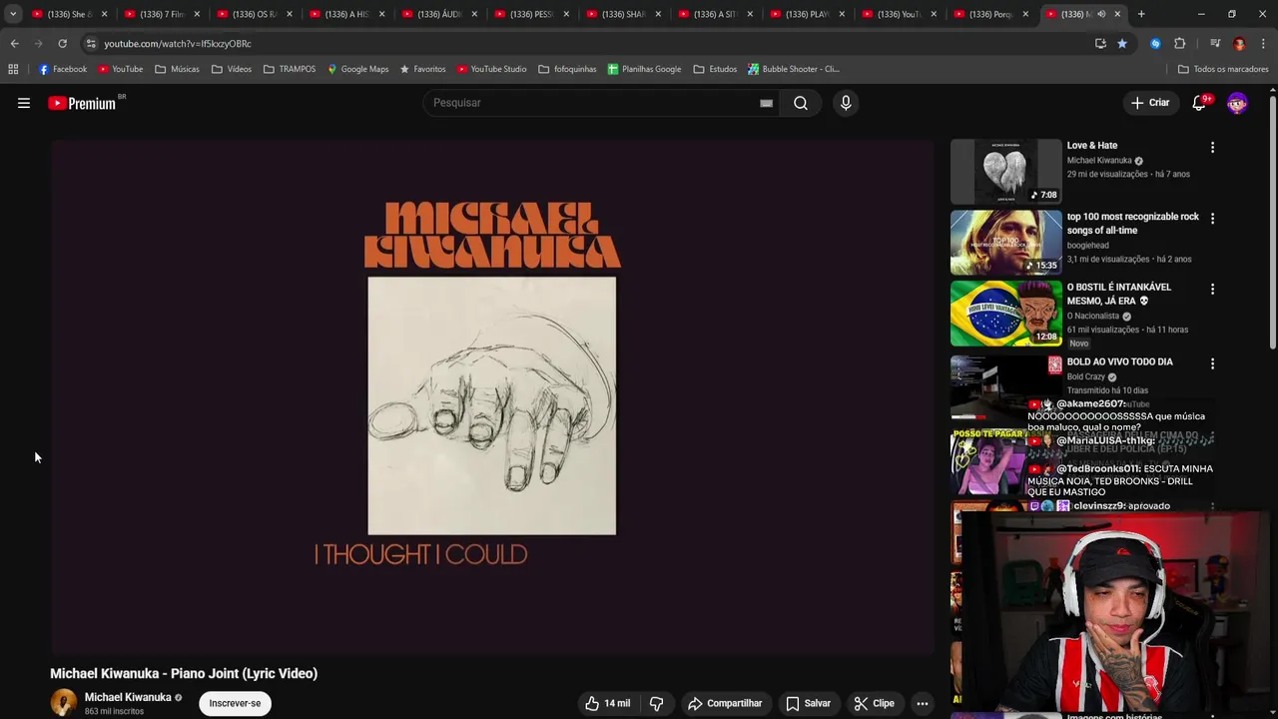Open the Facebook bookmark
Image resolution: width=1278 pixels, height=719 pixels.
pyautogui.click(x=63, y=69)
